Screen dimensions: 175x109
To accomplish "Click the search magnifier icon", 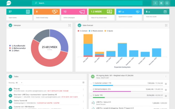I will (36, 3).
